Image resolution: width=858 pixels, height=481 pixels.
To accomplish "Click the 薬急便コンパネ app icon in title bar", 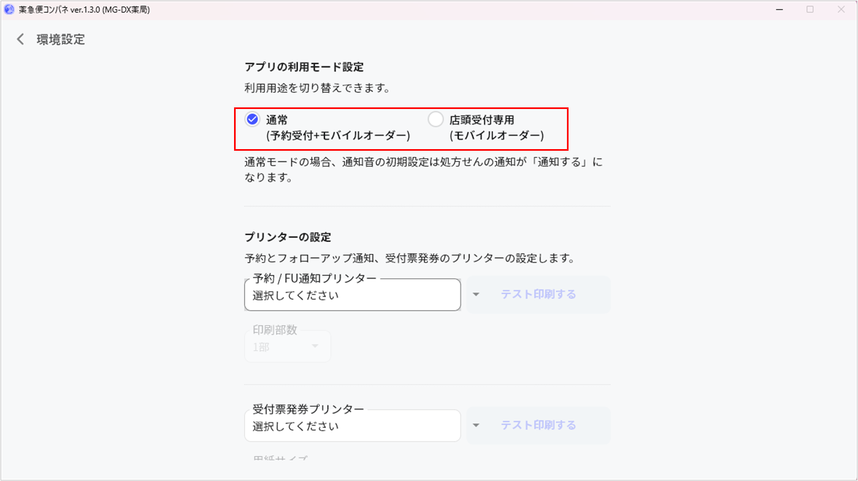I will 9,9.
